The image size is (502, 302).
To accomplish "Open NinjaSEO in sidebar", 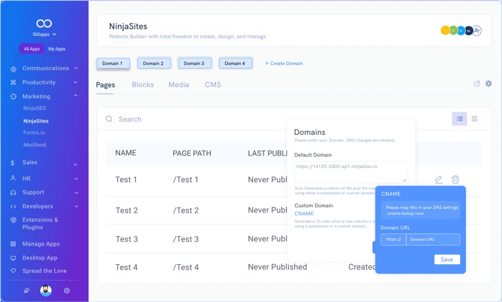I will pos(35,109).
